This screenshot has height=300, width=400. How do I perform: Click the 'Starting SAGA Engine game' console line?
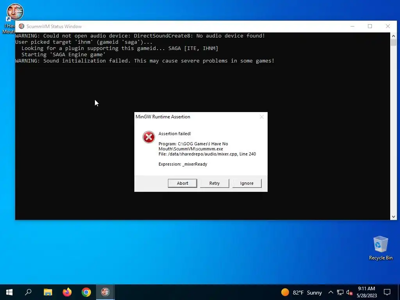[x=64, y=55]
